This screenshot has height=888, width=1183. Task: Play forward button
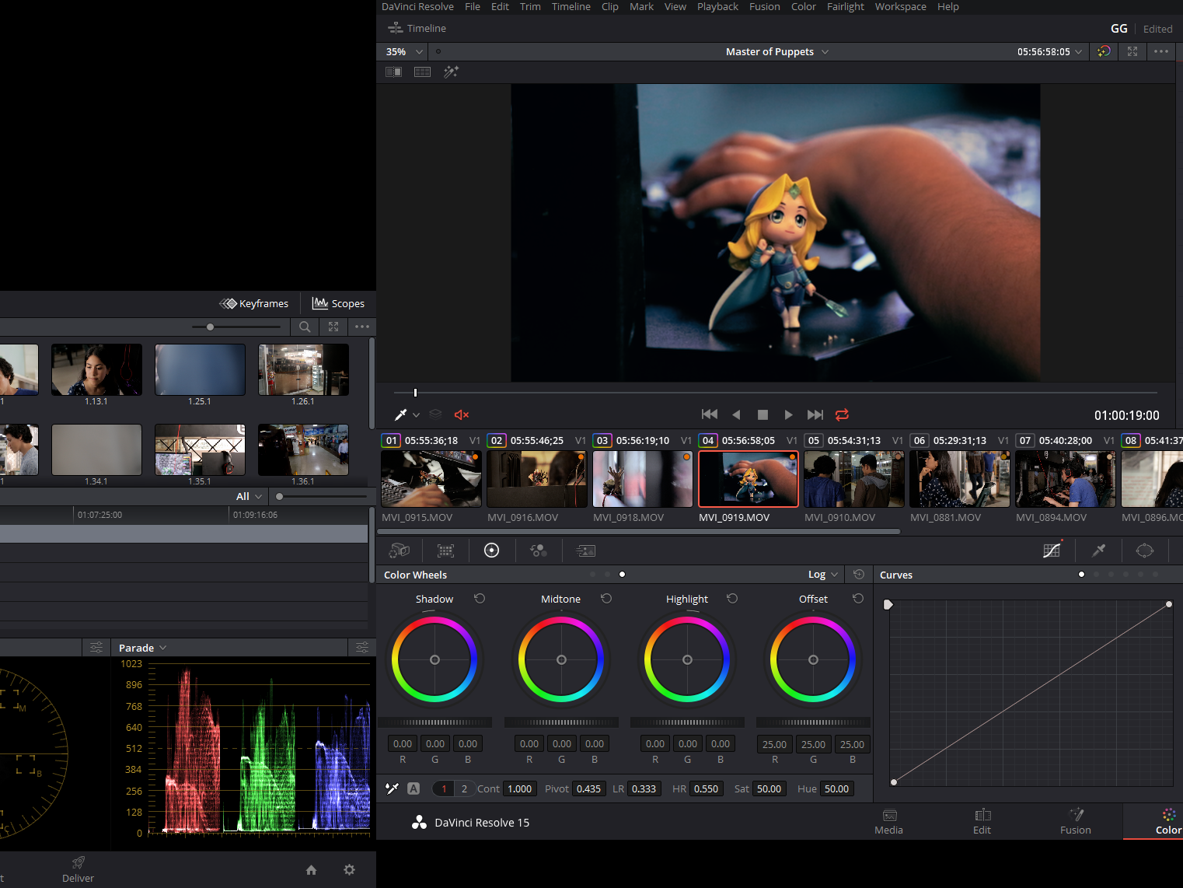788,414
